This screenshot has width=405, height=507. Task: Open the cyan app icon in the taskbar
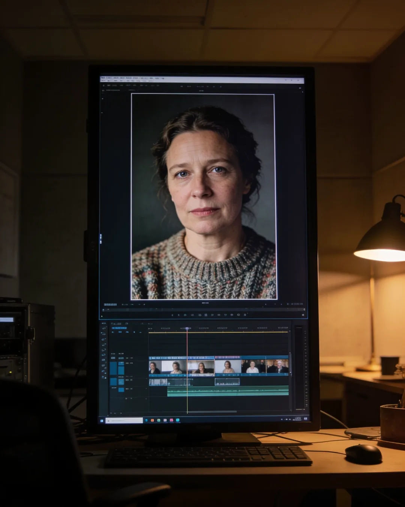(x=178, y=420)
